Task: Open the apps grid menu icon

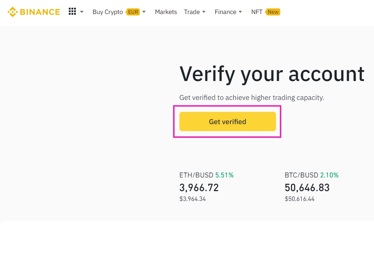Action: (72, 12)
